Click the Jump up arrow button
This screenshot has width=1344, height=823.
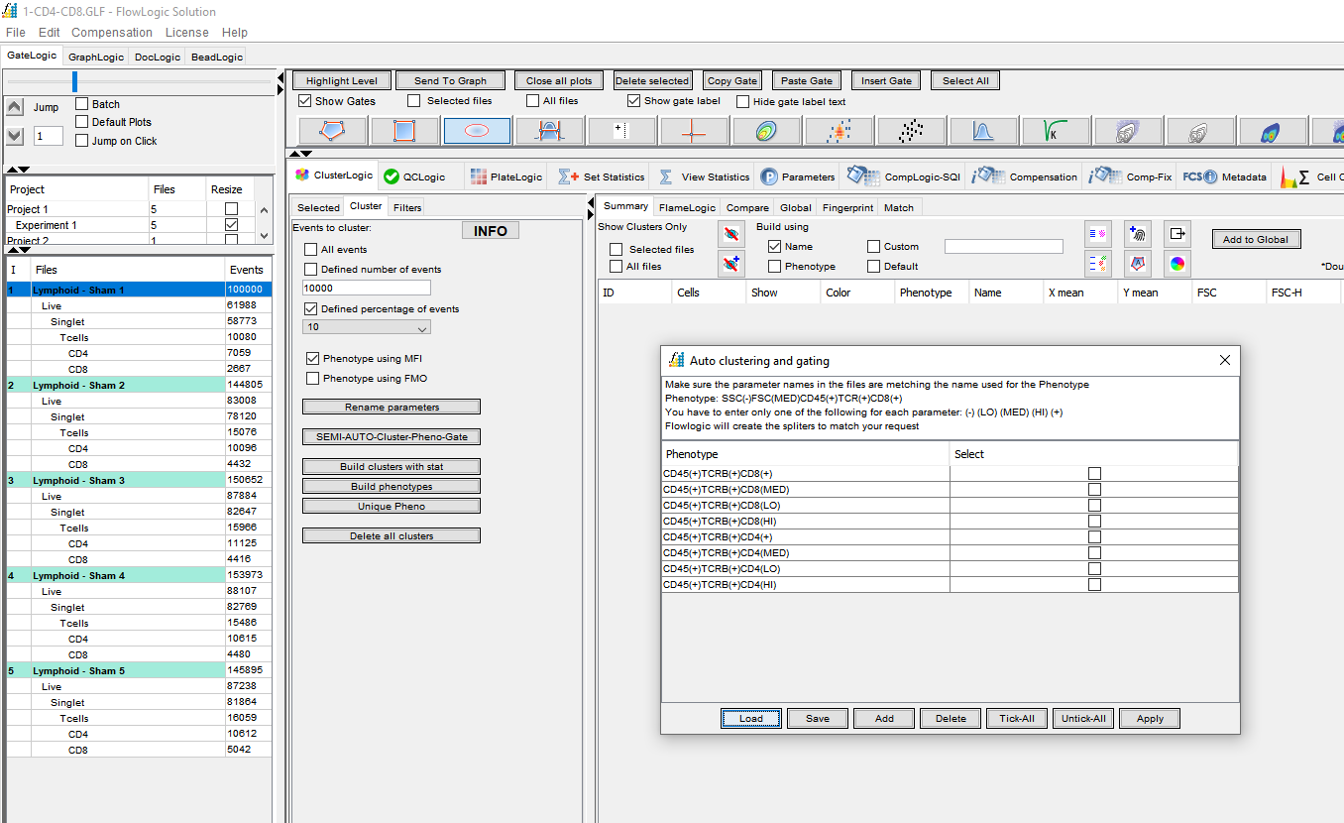pos(15,107)
